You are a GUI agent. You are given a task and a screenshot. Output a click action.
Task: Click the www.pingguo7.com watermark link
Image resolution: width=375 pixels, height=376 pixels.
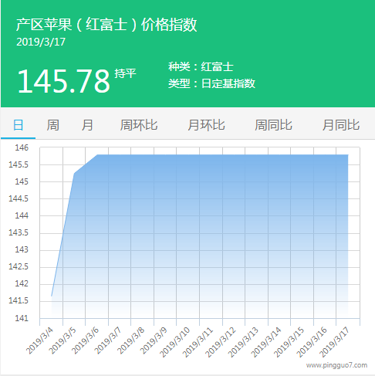[336, 365]
